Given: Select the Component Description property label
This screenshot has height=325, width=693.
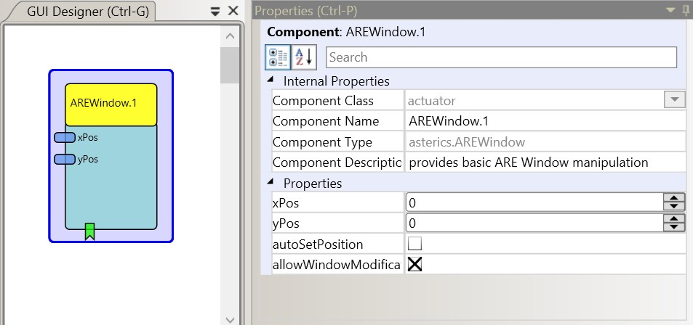Looking at the screenshot, I should [x=337, y=162].
